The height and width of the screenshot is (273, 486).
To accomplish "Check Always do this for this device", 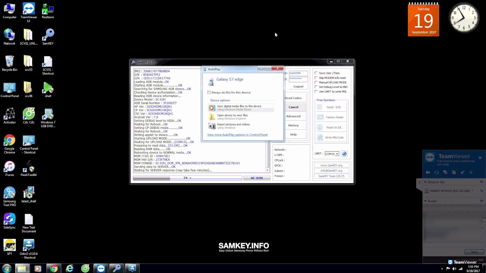I will [x=209, y=93].
